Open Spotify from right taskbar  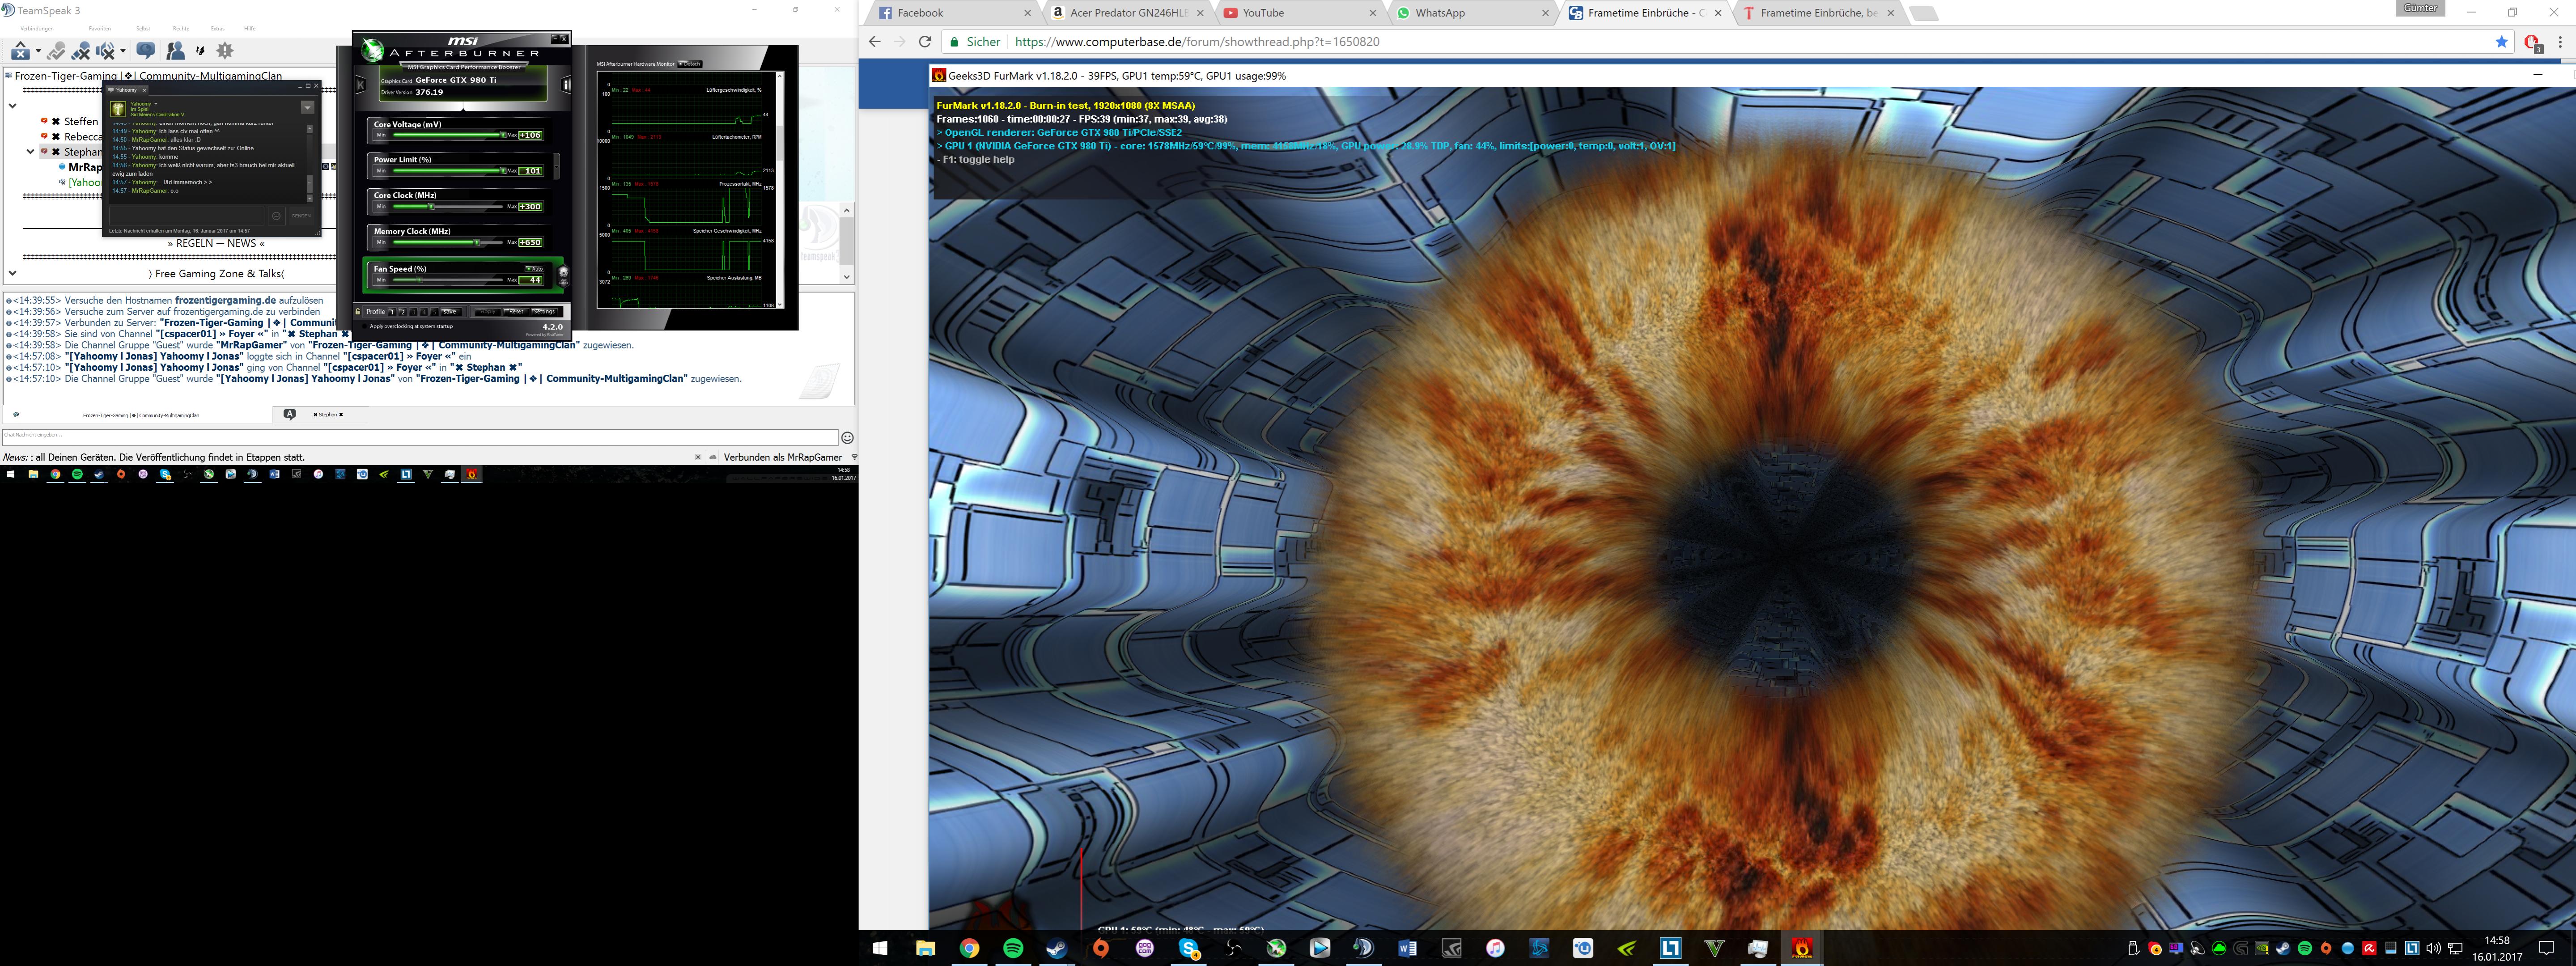1013,948
